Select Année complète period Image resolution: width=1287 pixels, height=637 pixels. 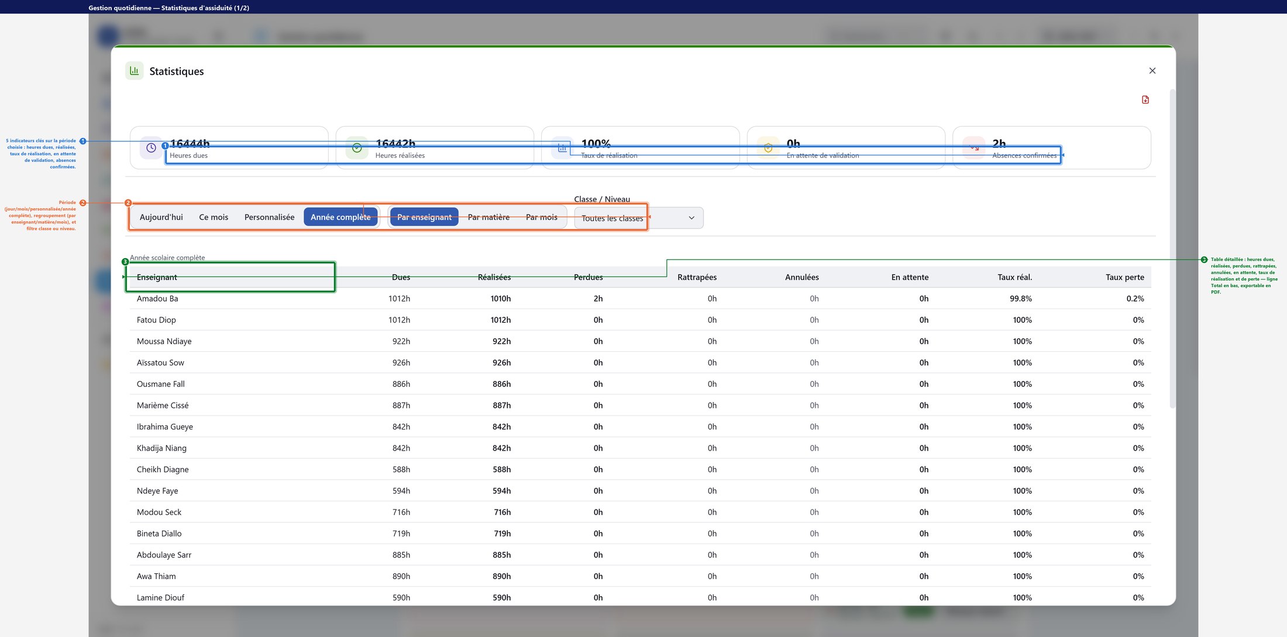click(x=340, y=217)
